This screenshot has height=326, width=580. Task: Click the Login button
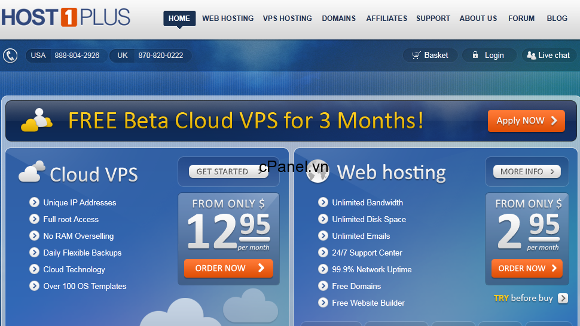[489, 56]
